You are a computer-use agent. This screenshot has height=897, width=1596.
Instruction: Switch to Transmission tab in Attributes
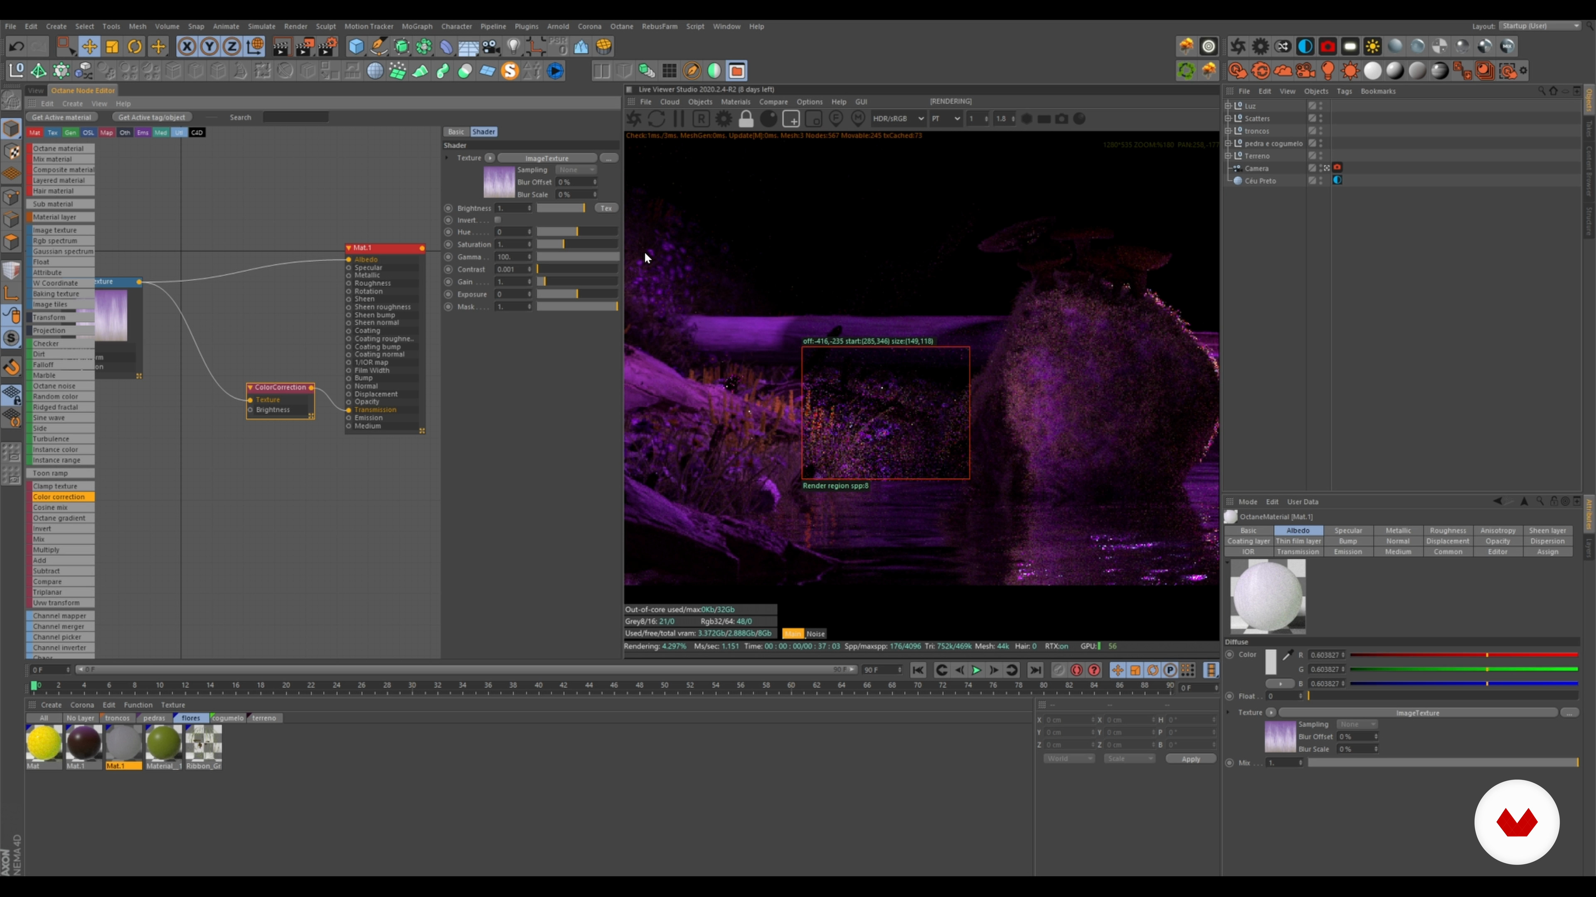pos(1298,551)
